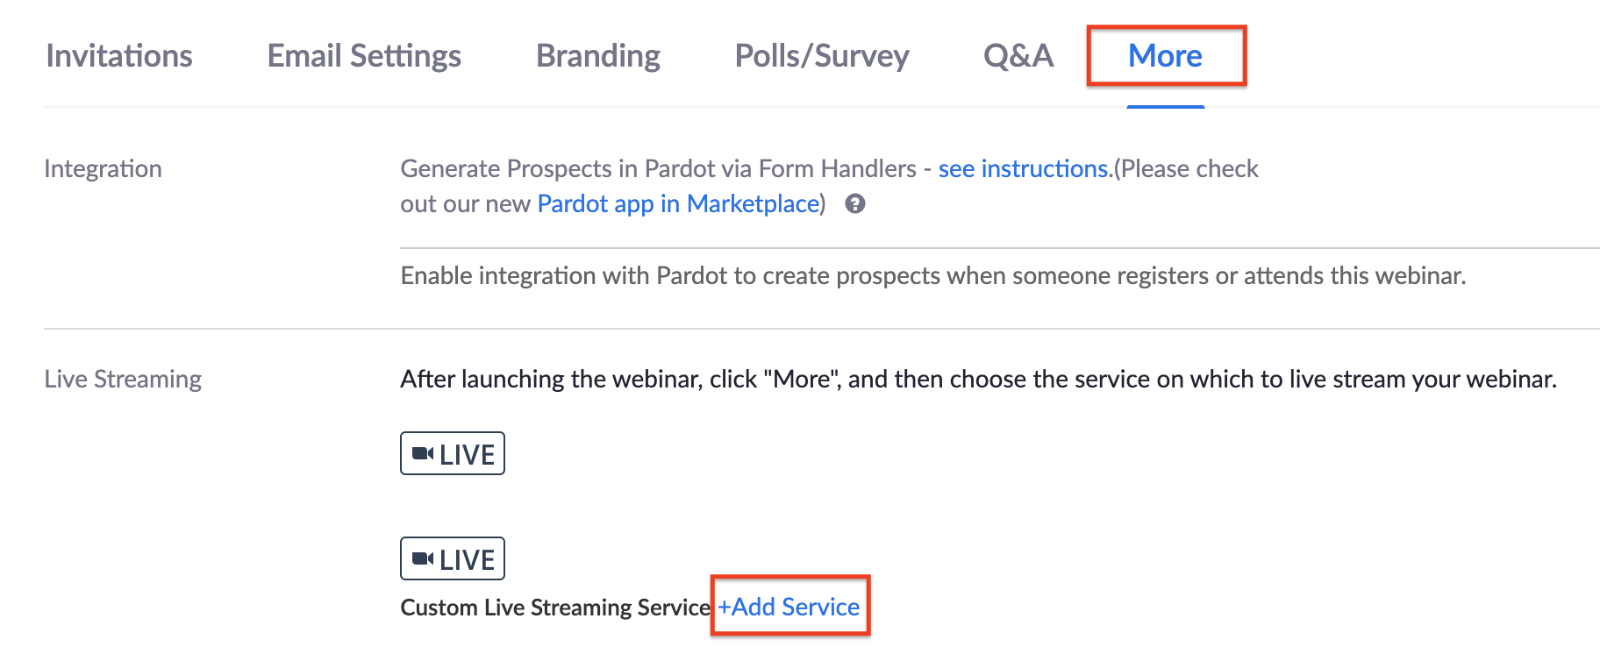This screenshot has width=1600, height=654.
Task: Click the "Enable integration with Pardot" description text
Action: (932, 275)
